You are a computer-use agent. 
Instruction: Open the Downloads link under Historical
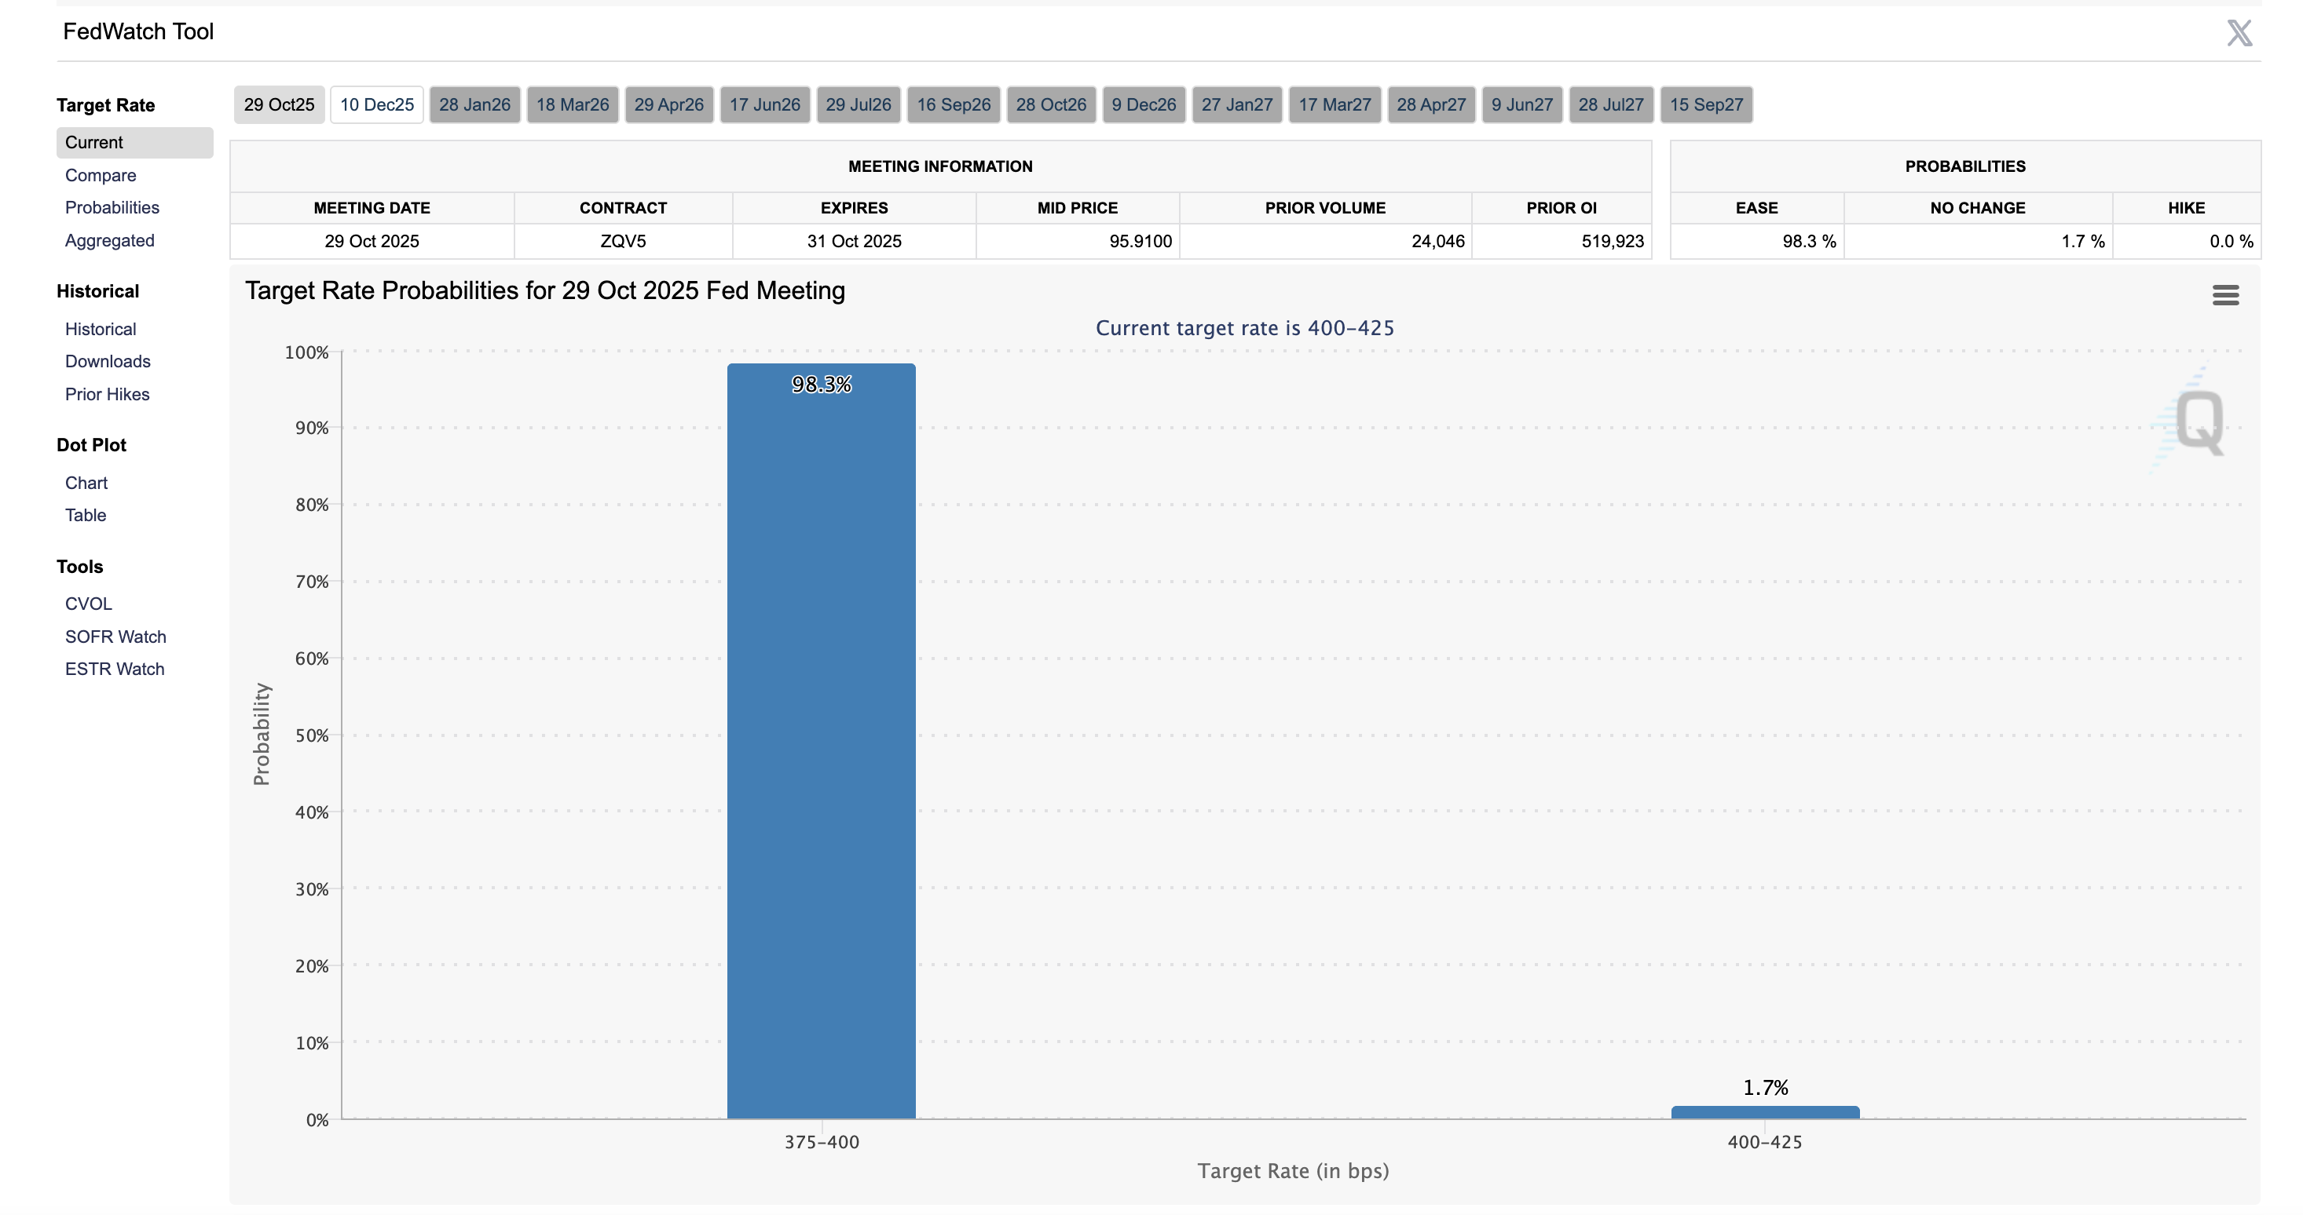click(x=108, y=361)
